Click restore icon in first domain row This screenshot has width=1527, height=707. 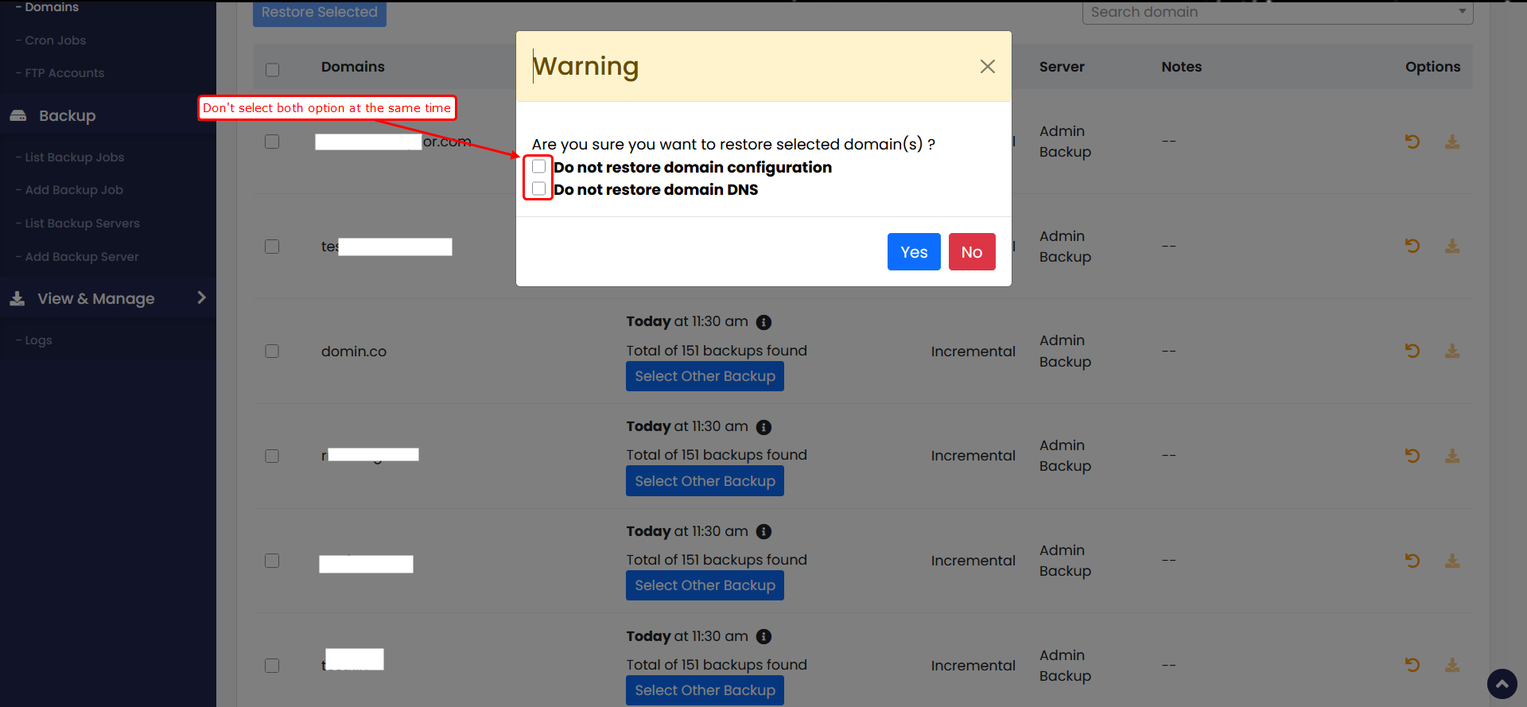tap(1412, 142)
